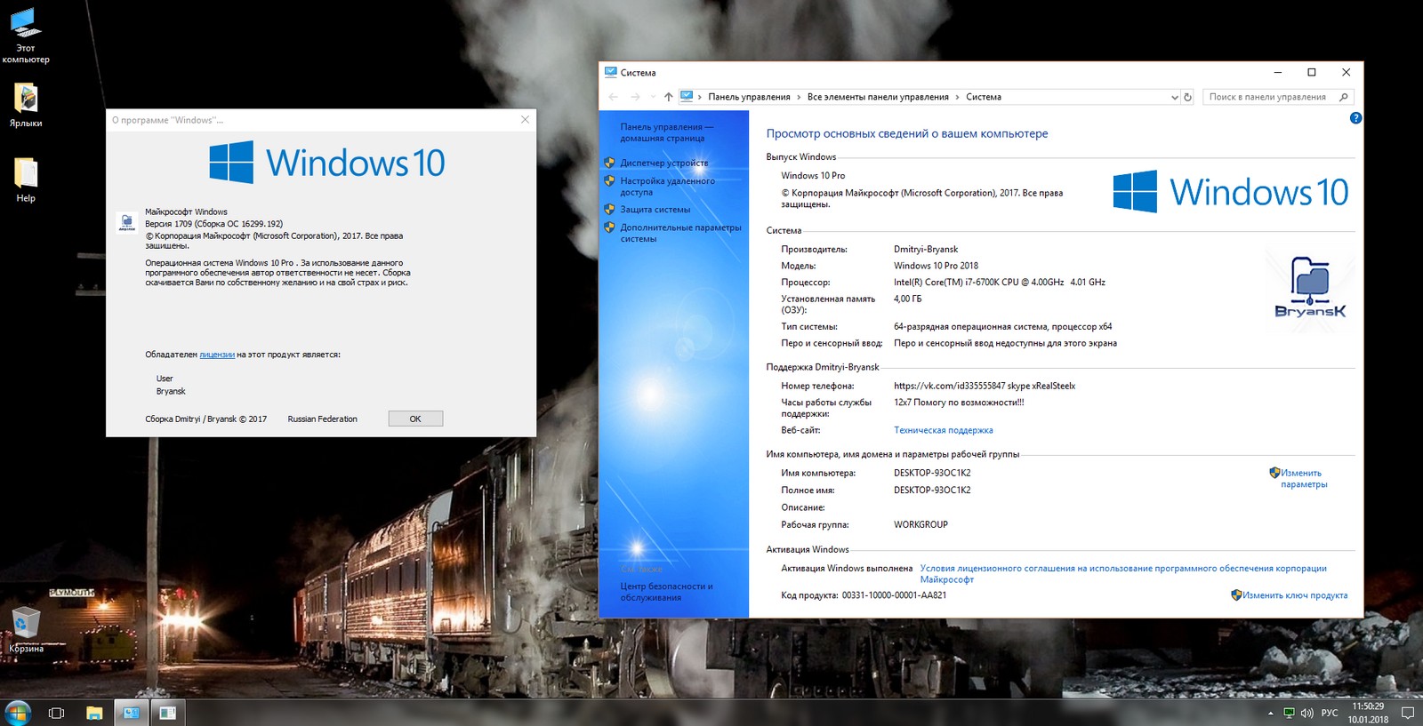The width and height of the screenshot is (1423, 726).
Task: Switch to the Система taskbar window button
Action: 131,713
